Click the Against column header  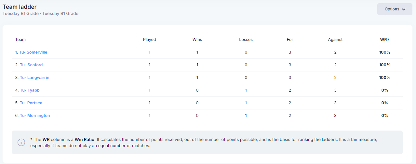click(335, 40)
